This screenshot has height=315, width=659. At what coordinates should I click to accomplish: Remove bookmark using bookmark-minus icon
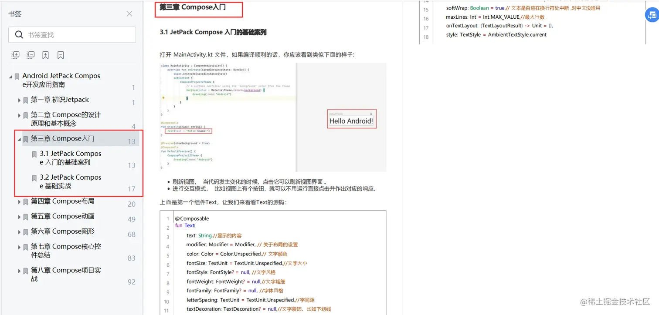point(61,54)
